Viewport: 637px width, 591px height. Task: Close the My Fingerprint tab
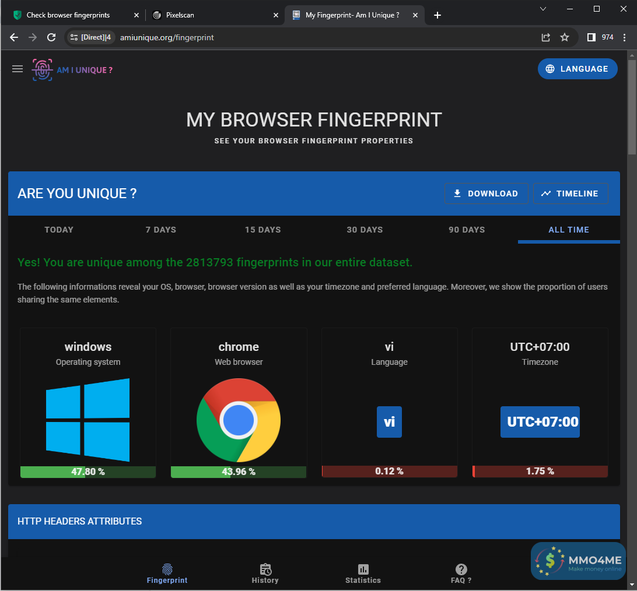coord(415,15)
